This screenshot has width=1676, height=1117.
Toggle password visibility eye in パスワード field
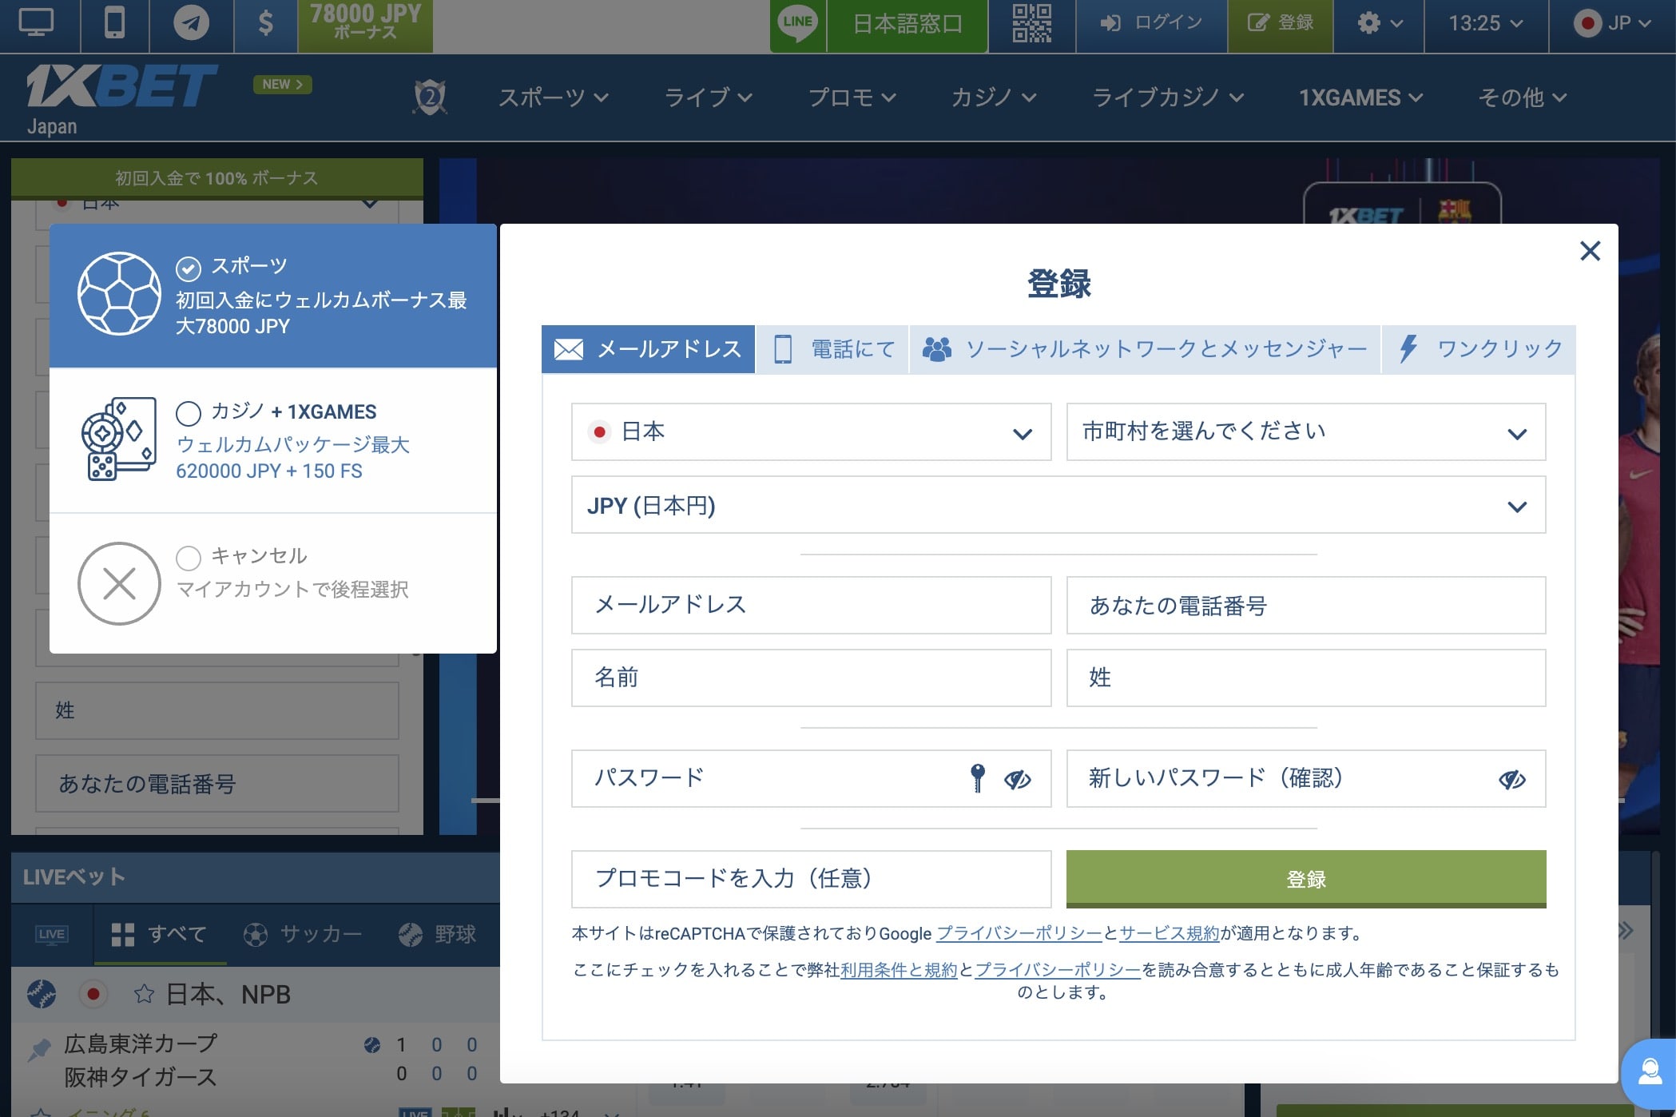1017,779
